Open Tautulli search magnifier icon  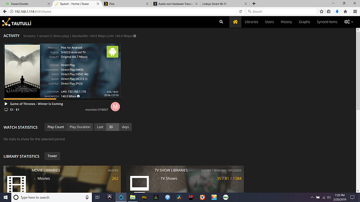[x=221, y=22]
